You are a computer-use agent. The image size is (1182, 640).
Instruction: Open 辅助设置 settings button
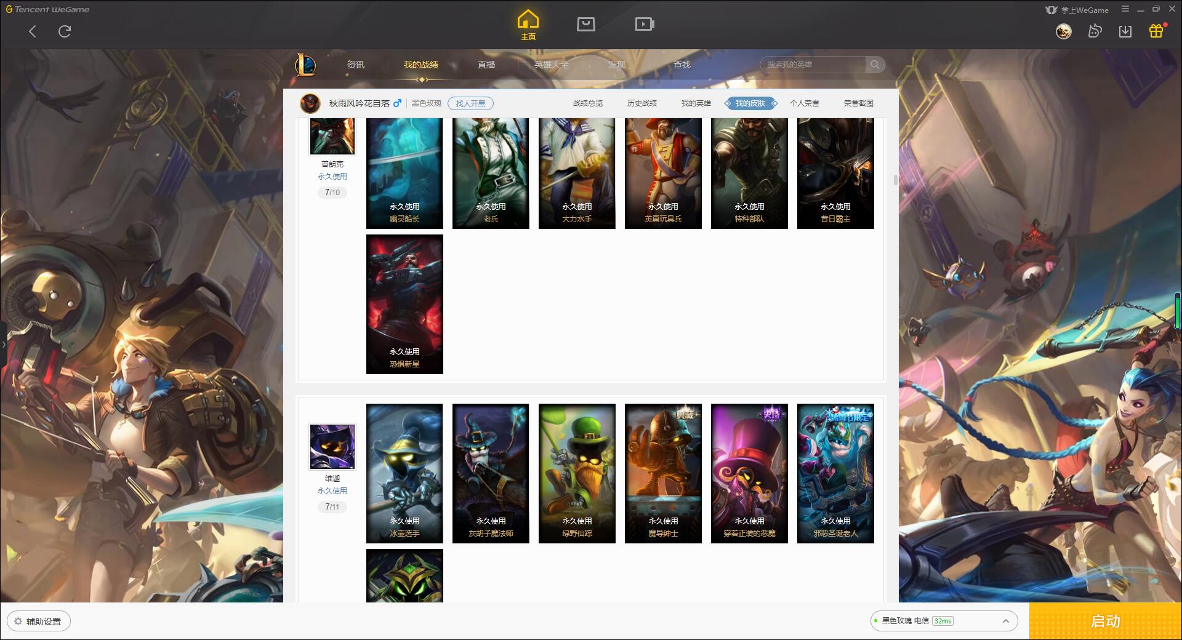click(39, 622)
